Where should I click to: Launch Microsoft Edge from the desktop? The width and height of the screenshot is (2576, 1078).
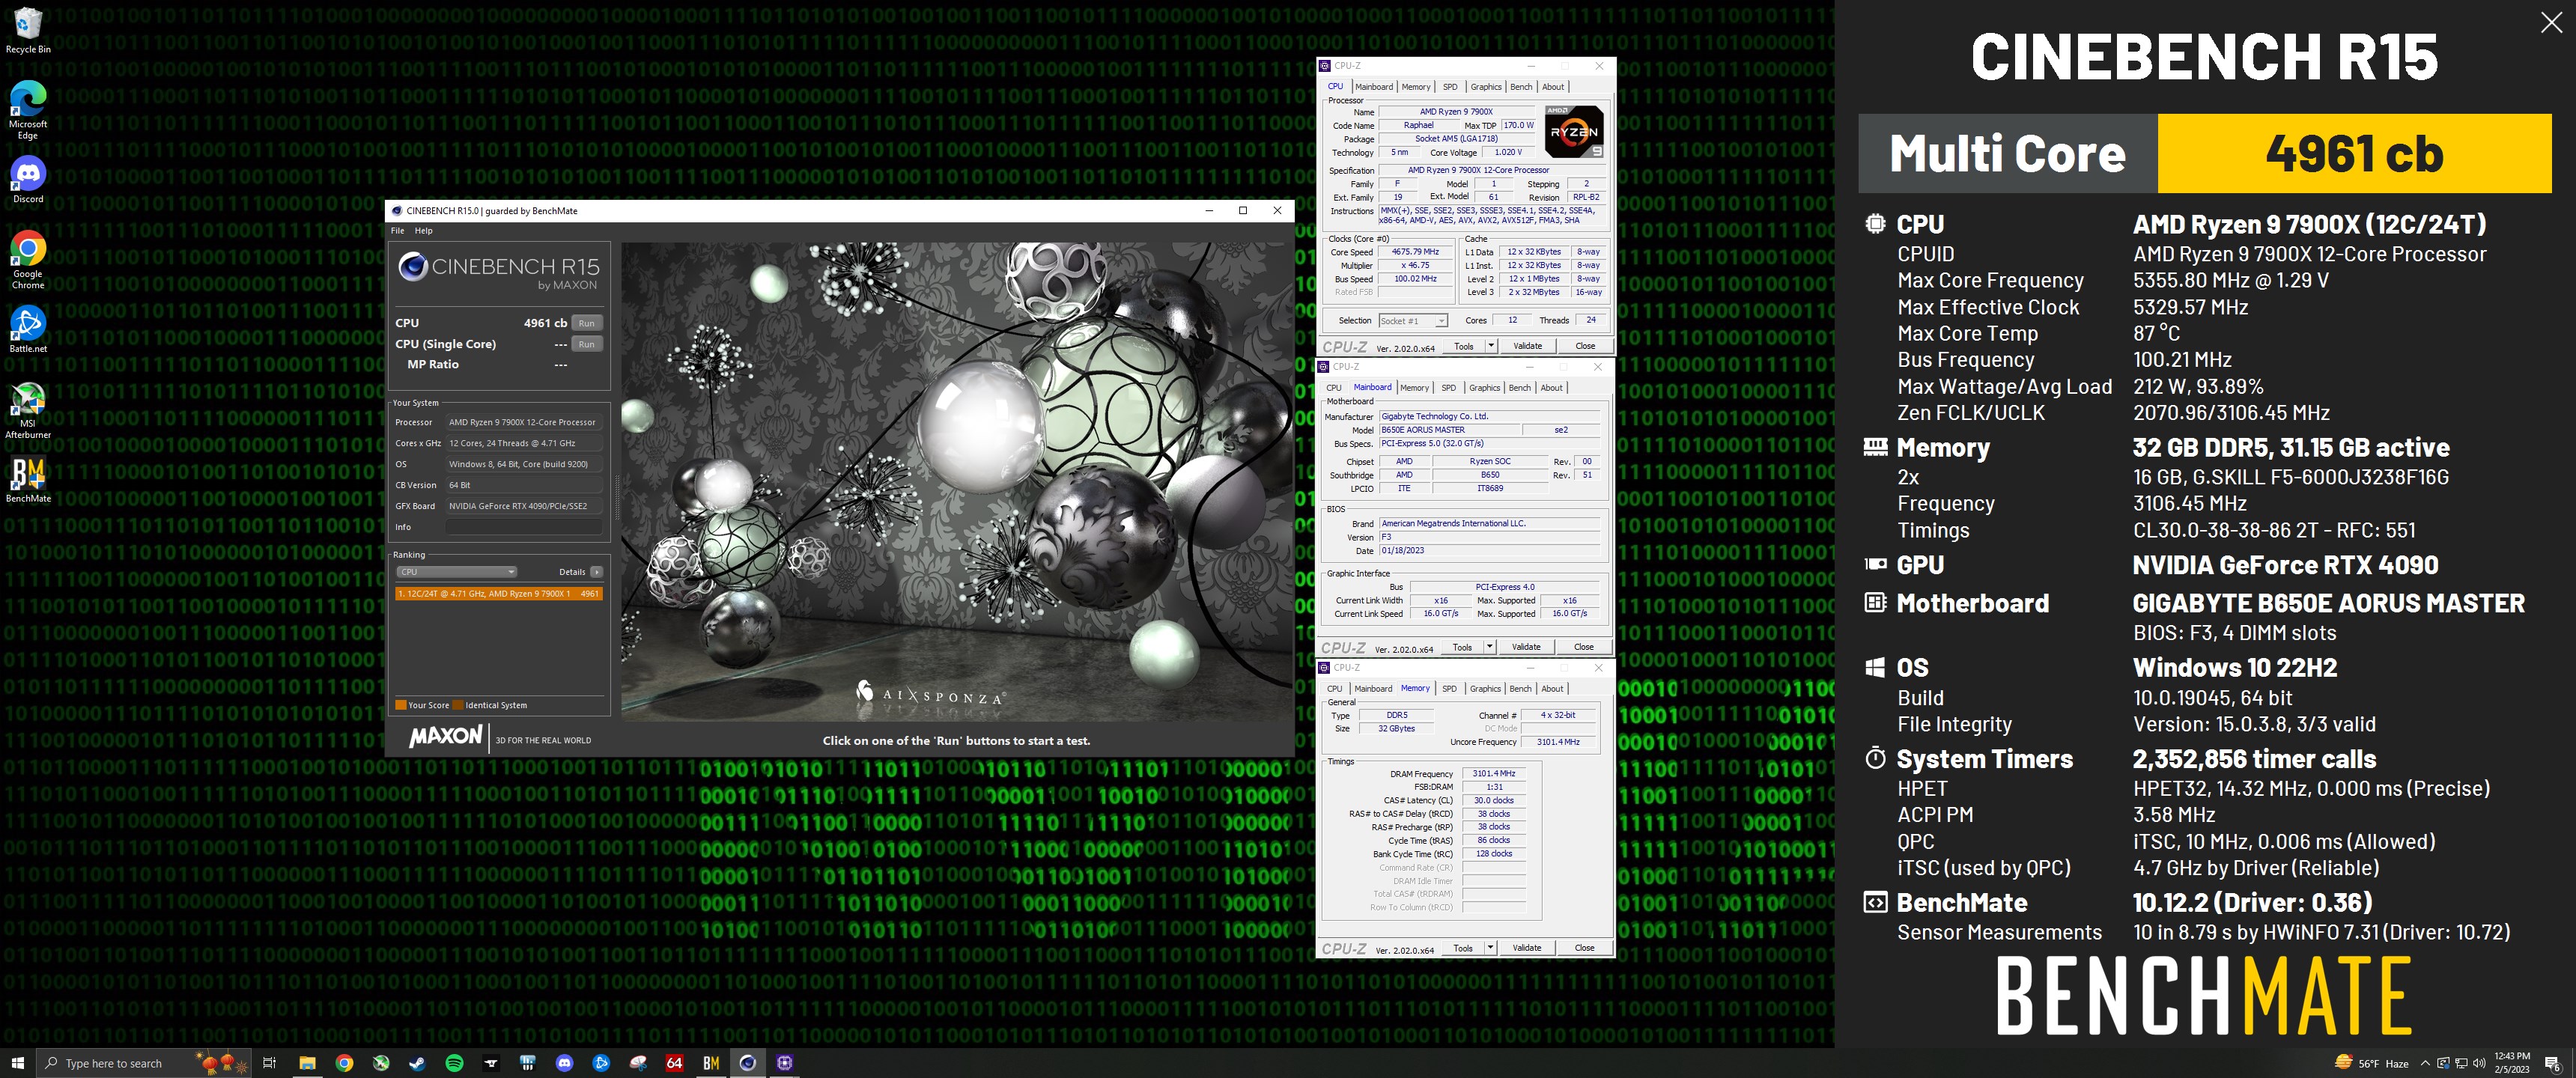coord(28,109)
